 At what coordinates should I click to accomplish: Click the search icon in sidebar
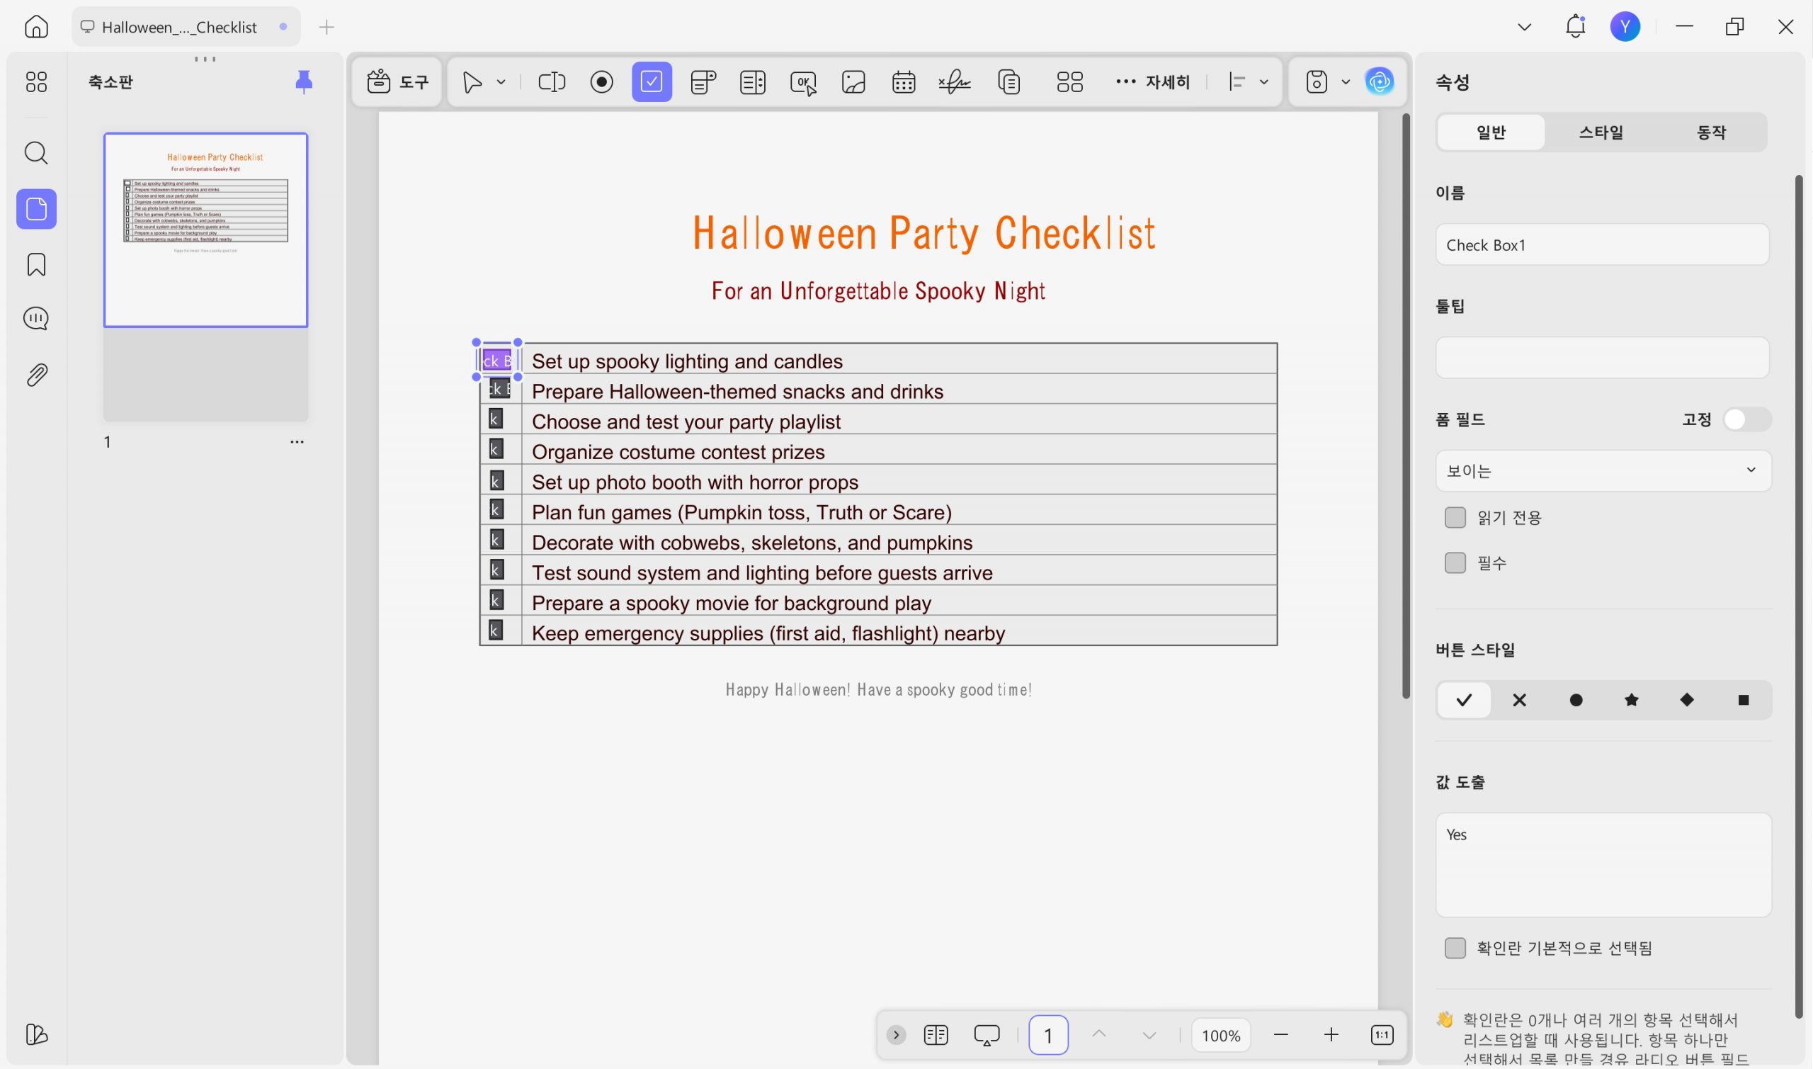coord(36,153)
